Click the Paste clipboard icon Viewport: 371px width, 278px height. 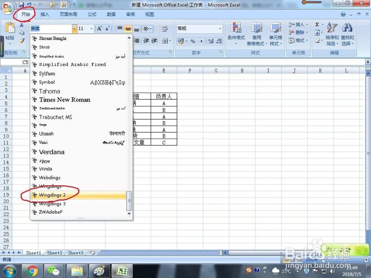pos(10,27)
